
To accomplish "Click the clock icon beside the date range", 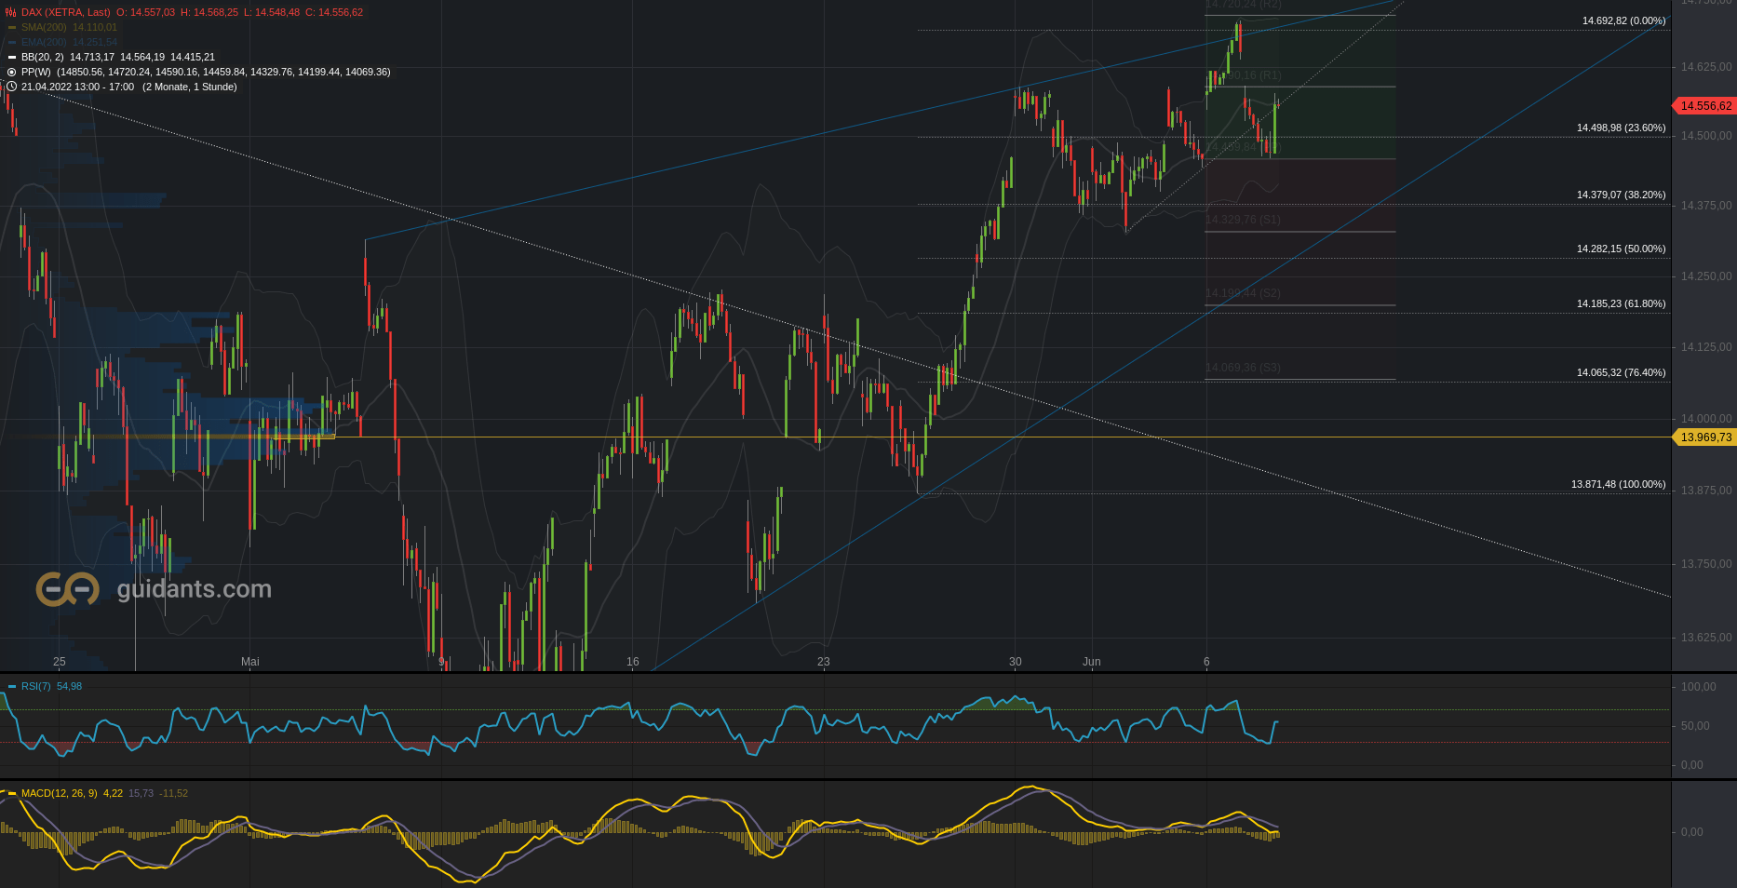I will click(x=12, y=87).
